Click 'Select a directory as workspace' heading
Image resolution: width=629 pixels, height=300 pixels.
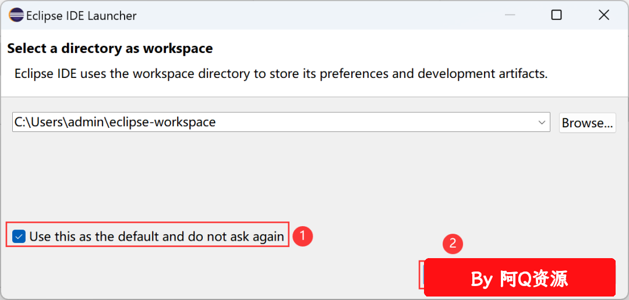pyautogui.click(x=110, y=49)
